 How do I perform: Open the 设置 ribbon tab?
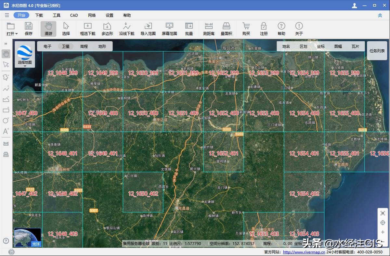pos(110,15)
